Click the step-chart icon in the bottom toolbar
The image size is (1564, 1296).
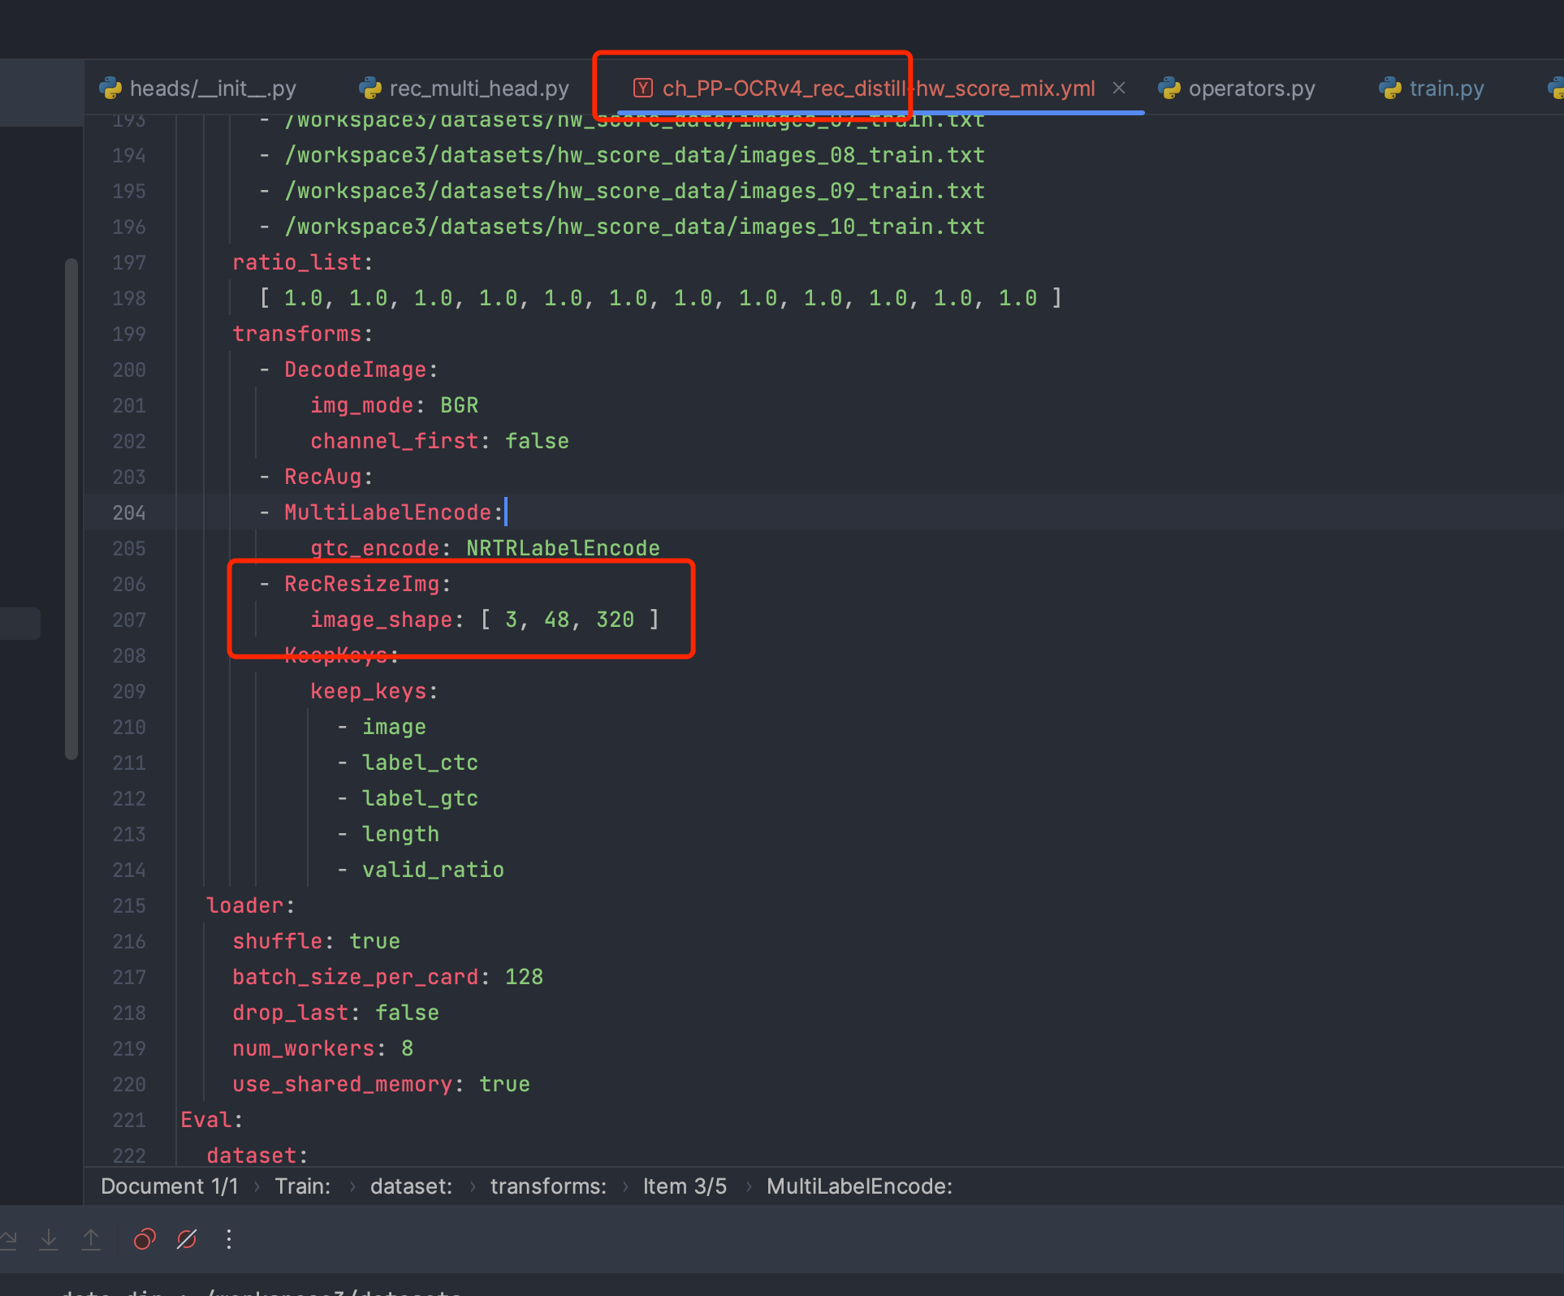[10, 1238]
